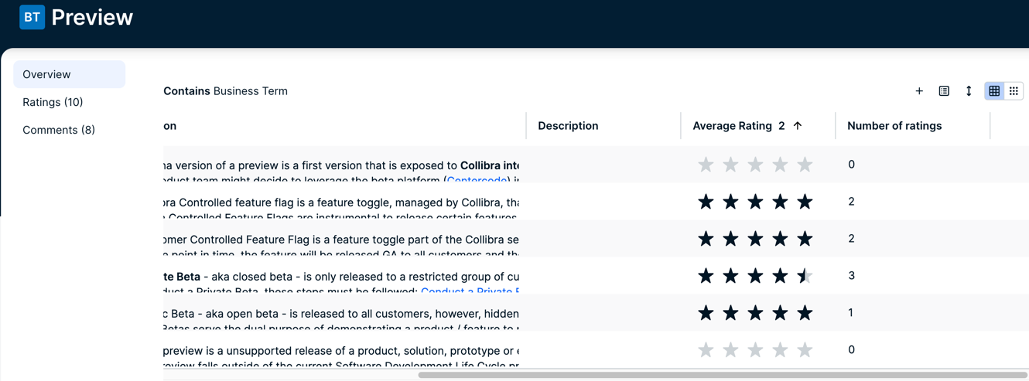Switch to the table grid view
This screenshot has width=1029, height=381.
coord(994,91)
